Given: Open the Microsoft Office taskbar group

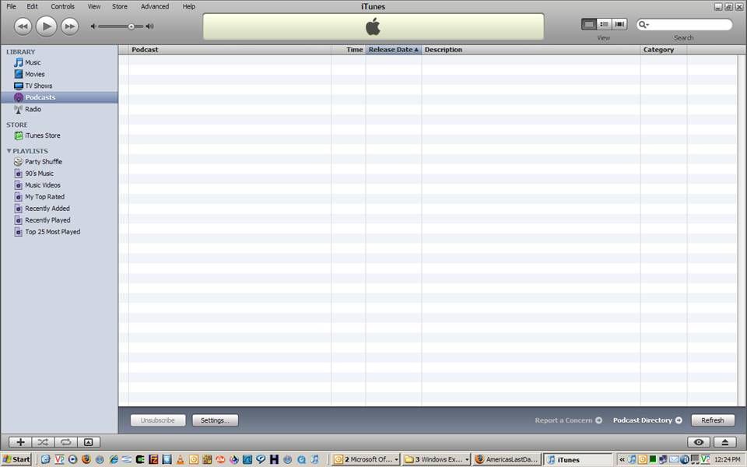Looking at the screenshot, I should click(x=366, y=459).
